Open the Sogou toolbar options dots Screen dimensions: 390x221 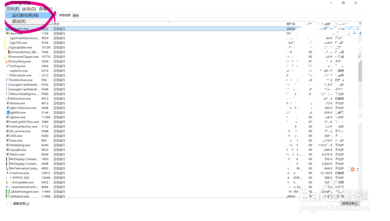[x=358, y=169]
